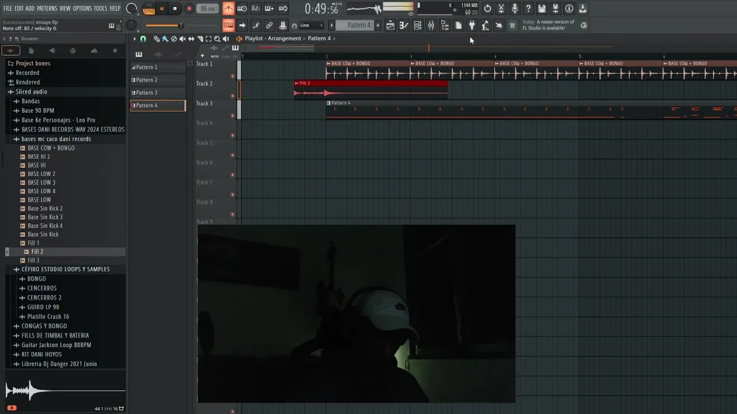Toggle the Browser view icon
The image size is (737, 414).
click(x=445, y=25)
